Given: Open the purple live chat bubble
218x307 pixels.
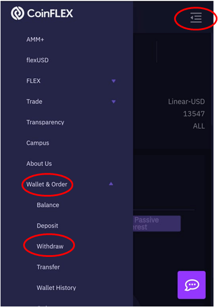Looking at the screenshot, I should (192, 284).
